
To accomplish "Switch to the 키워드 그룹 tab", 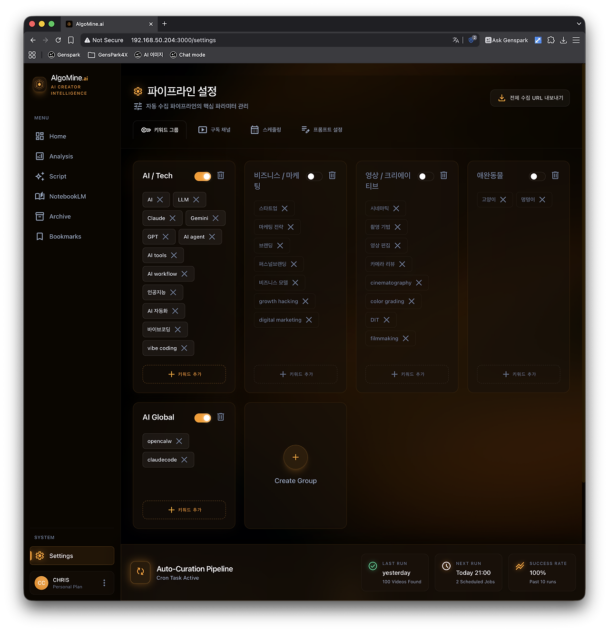I will [160, 130].
